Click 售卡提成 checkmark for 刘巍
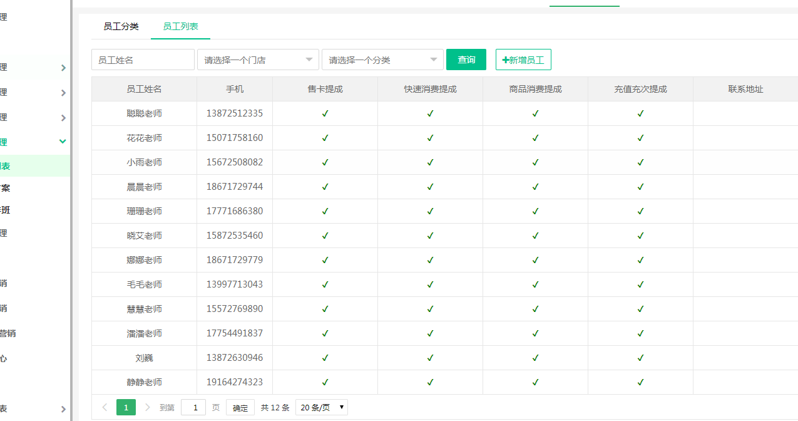 [325, 358]
